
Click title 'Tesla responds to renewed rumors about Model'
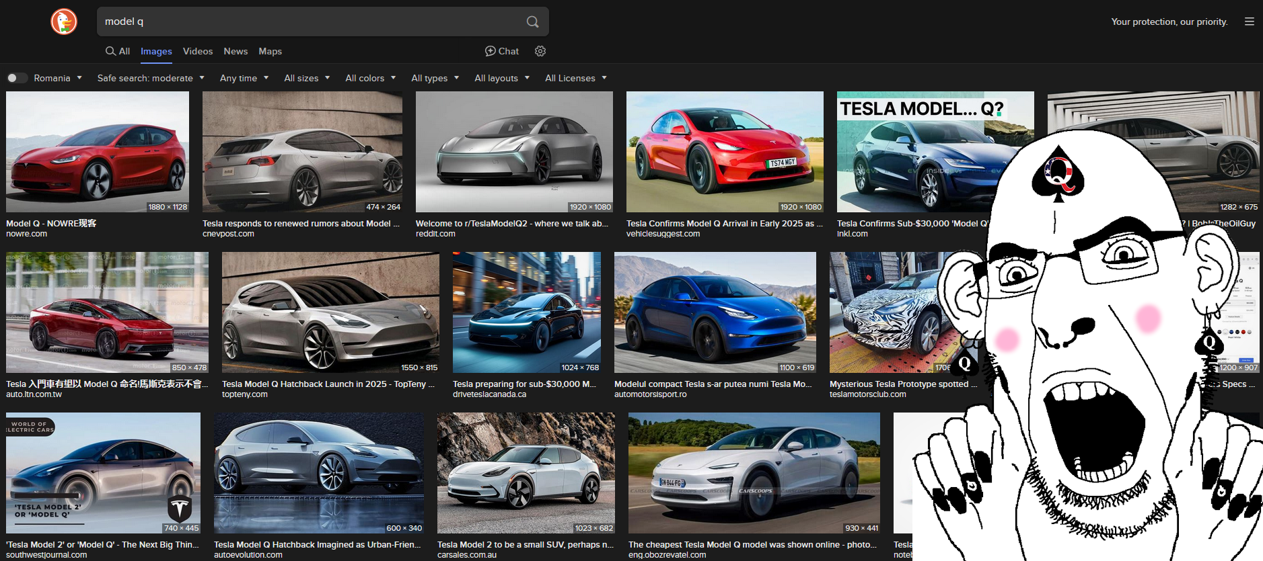click(301, 224)
